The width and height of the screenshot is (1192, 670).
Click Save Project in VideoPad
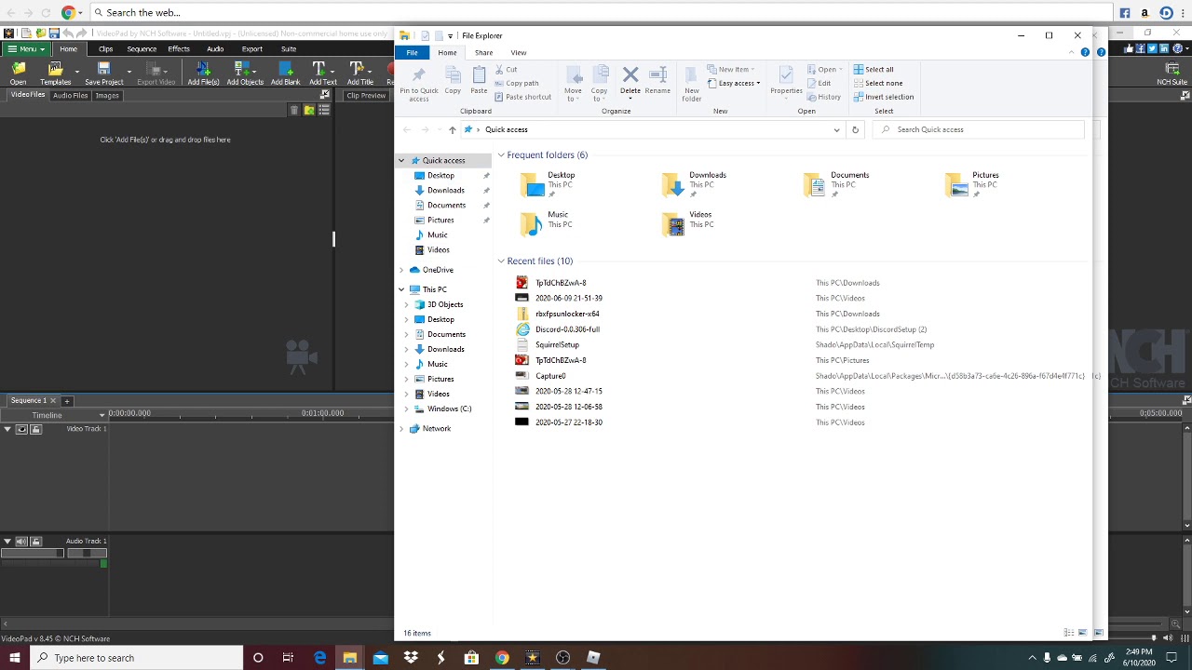pos(103,74)
